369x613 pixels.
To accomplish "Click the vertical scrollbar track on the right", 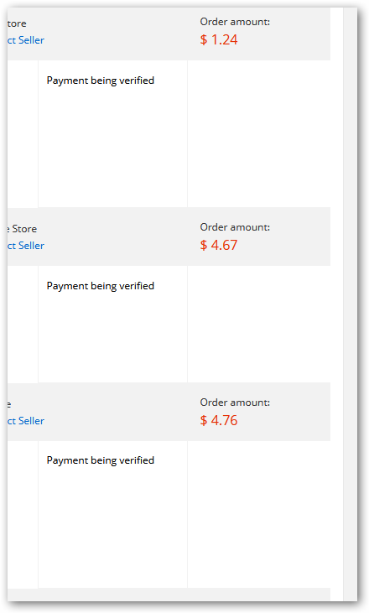I will click(351, 304).
